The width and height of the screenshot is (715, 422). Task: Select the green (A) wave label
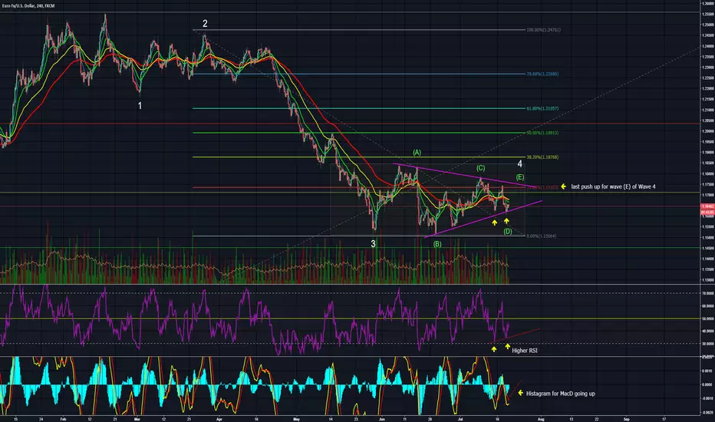[x=417, y=153]
